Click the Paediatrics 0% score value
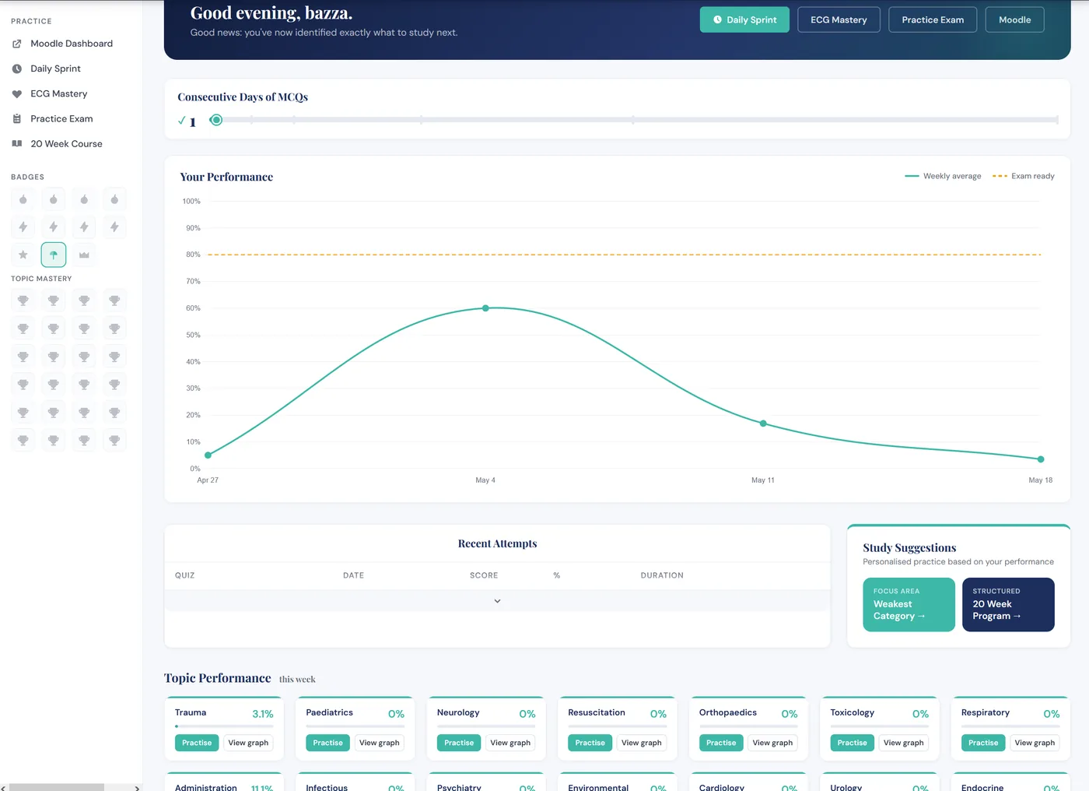The height and width of the screenshot is (791, 1089). [x=396, y=714]
